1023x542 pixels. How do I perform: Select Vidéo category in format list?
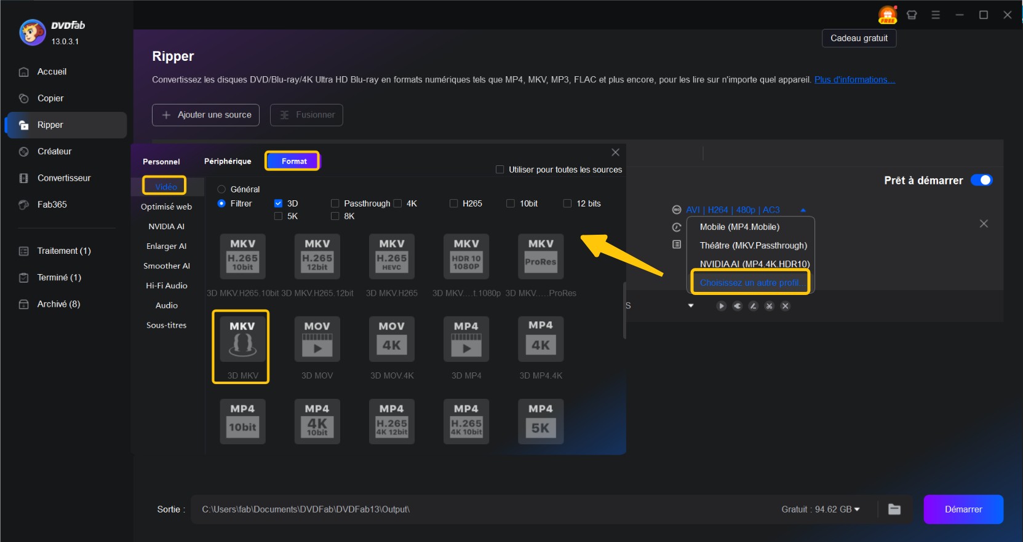(x=165, y=186)
